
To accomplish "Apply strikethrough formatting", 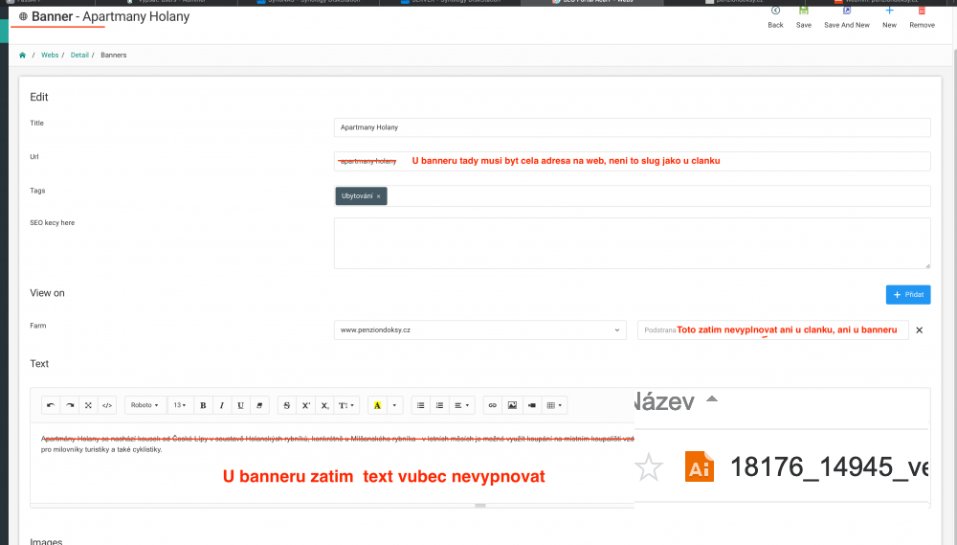I will pyautogui.click(x=286, y=405).
